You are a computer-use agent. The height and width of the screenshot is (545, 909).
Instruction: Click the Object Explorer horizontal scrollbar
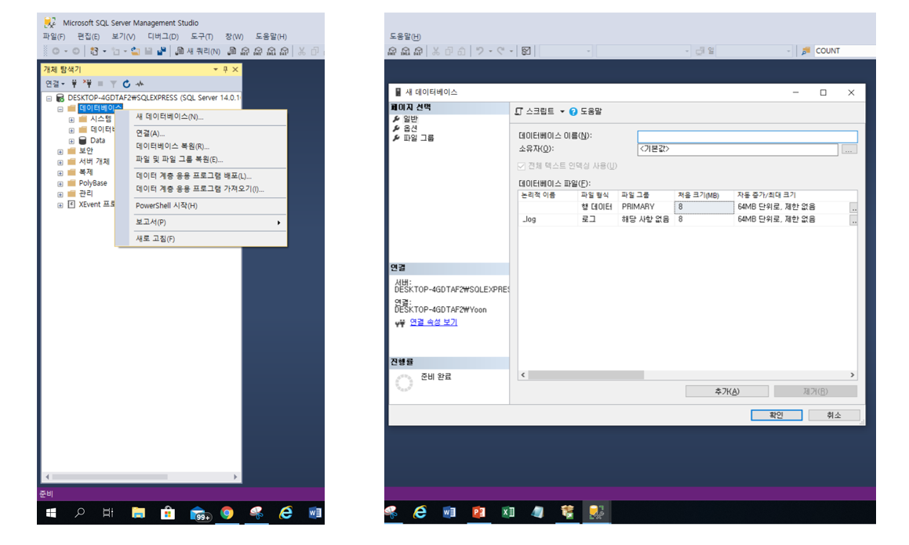(110, 477)
